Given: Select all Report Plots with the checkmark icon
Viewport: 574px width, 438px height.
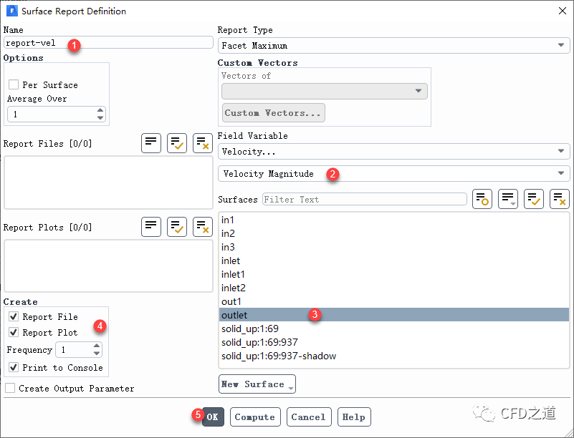Looking at the screenshot, I should tap(177, 227).
